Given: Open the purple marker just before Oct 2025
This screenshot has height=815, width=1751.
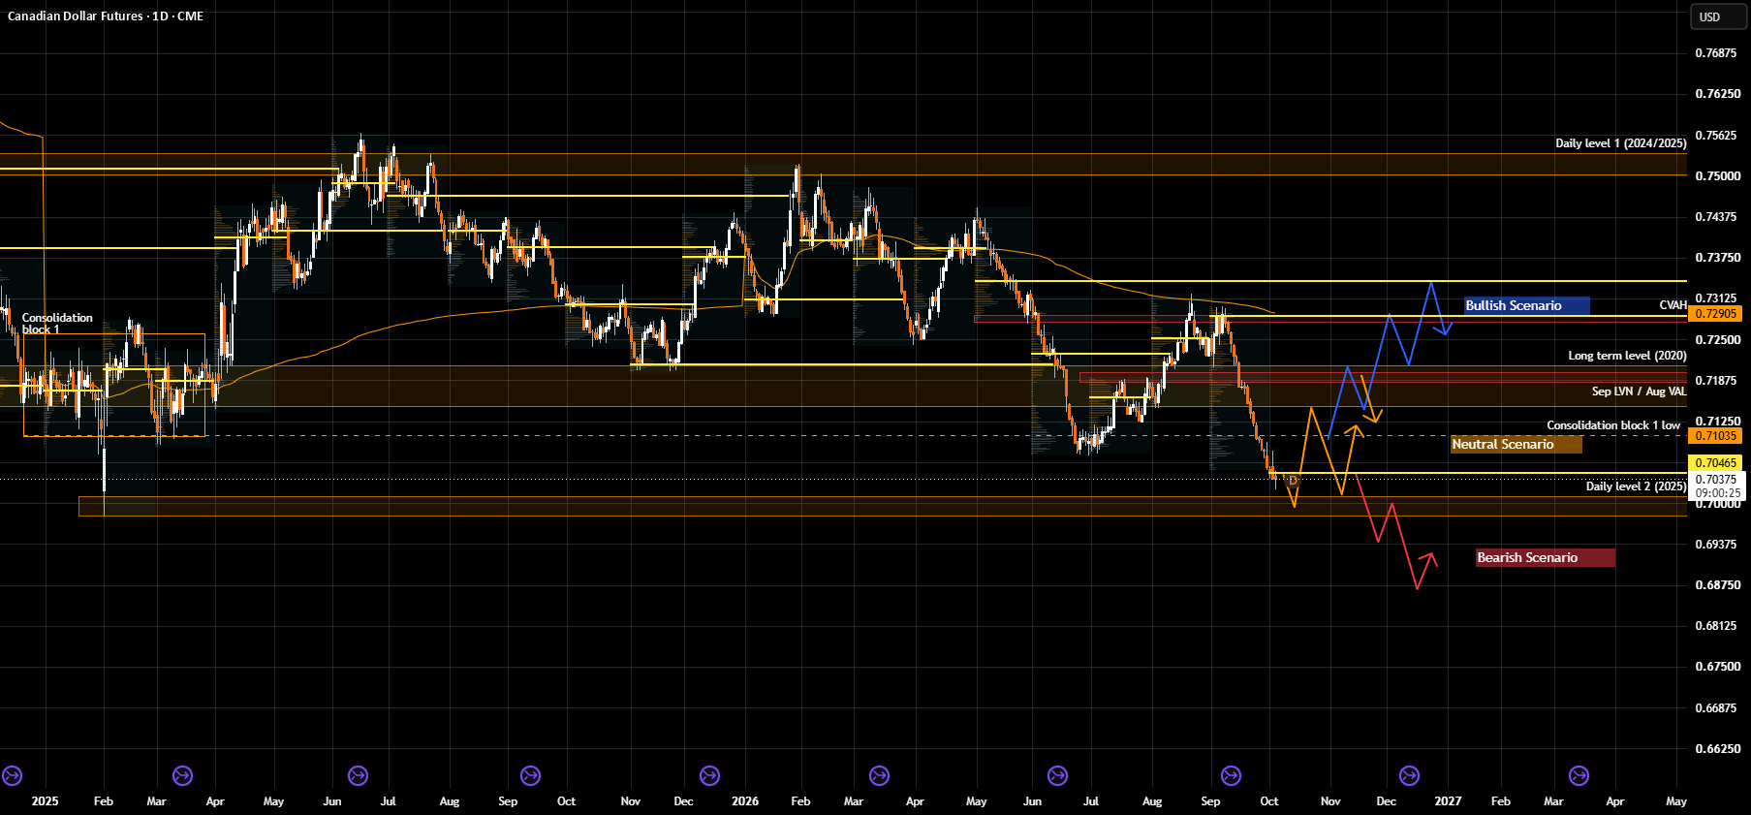Looking at the screenshot, I should click(x=530, y=775).
